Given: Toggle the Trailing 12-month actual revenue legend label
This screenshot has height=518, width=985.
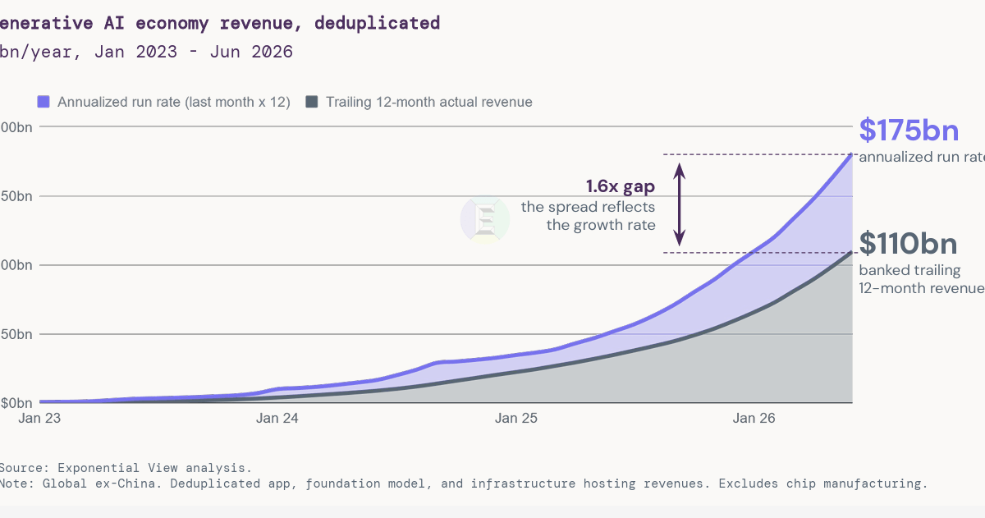Looking at the screenshot, I should (429, 103).
